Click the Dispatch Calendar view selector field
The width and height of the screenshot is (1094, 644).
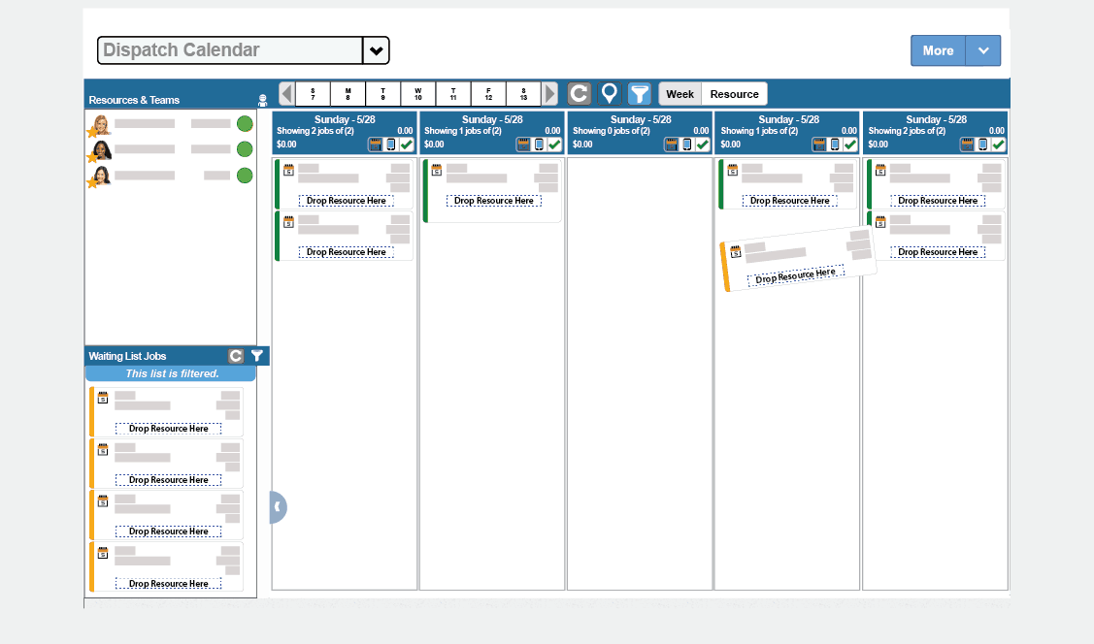(x=230, y=50)
